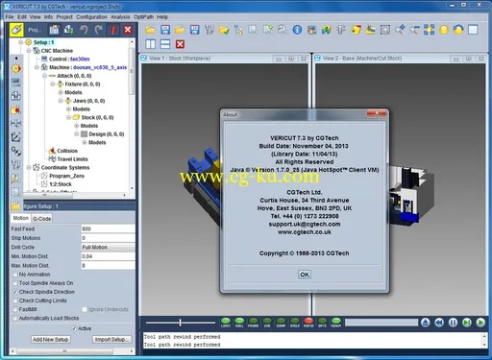Select the Motion tab
492x360 pixels.
click(21, 218)
